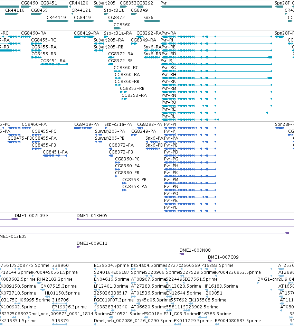This screenshot has width=294, height=326.
Task: Click the Su(var)205-PA protein label
Action: point(110,131)
